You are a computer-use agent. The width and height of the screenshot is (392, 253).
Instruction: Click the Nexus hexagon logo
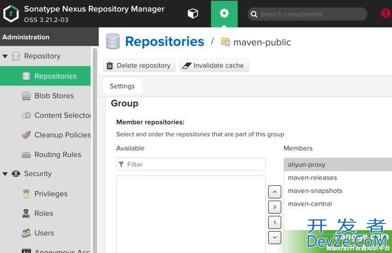tap(11, 14)
